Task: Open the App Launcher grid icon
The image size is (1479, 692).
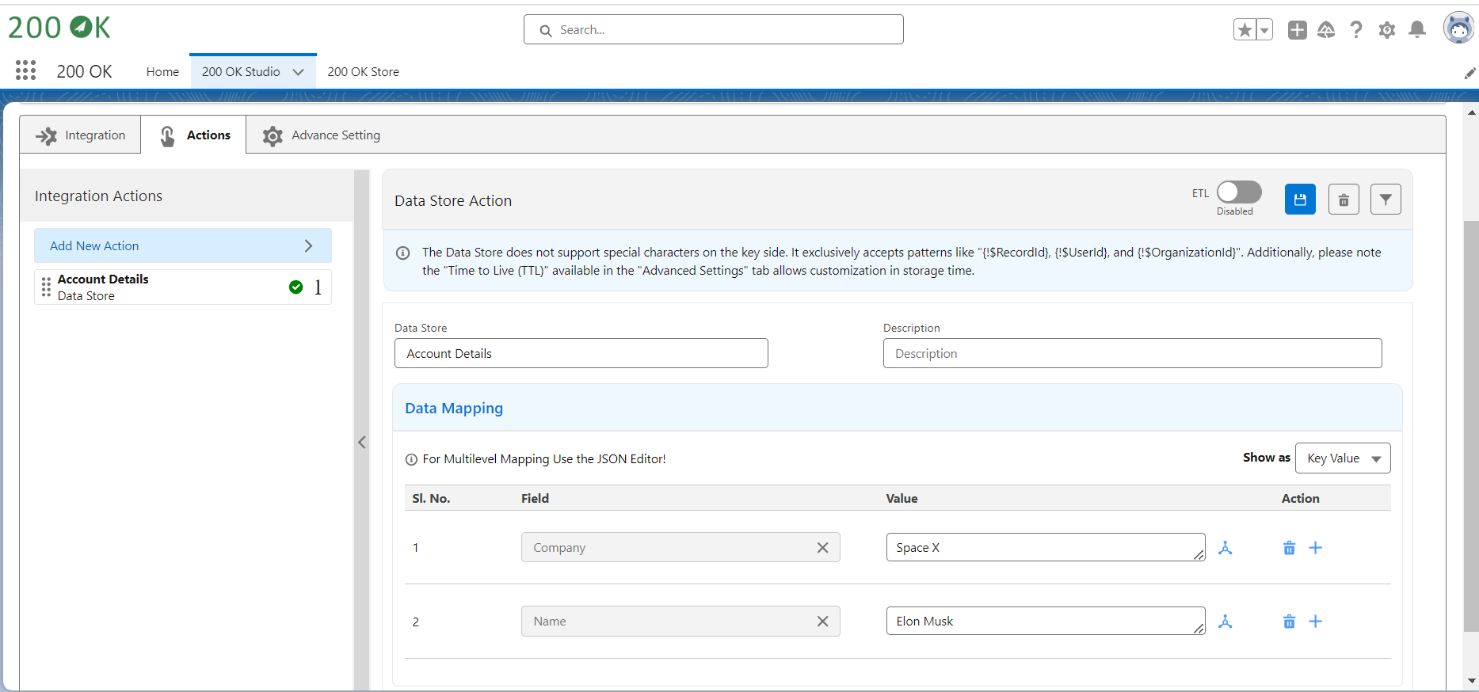Action: (25, 71)
